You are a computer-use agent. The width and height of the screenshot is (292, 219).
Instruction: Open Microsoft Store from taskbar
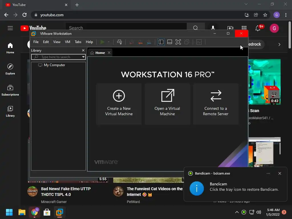click(47, 212)
